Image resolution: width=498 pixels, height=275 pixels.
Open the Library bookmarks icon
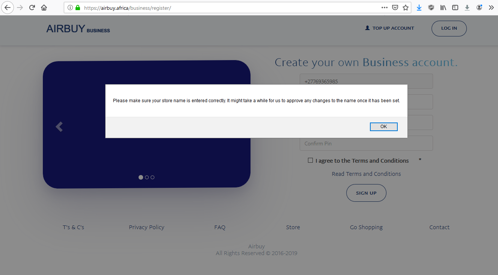point(443,8)
